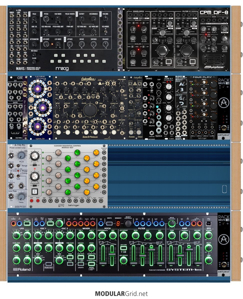243x299 pixels.
Task: Click the Mavis PITCH knob
Action: [x=46, y=19]
